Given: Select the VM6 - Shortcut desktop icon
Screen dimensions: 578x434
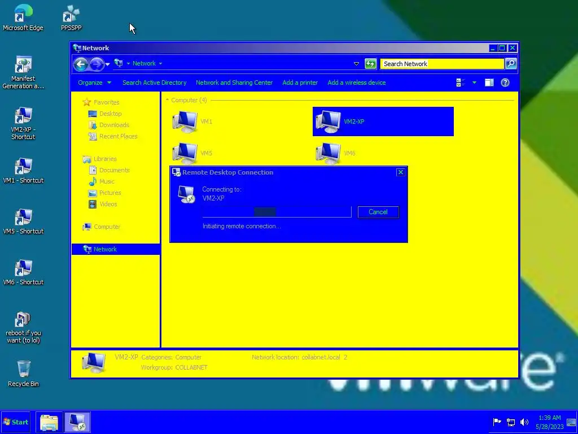Looking at the screenshot, I should [23, 273].
